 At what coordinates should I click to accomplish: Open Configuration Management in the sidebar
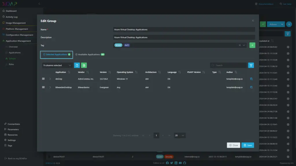(x=19, y=35)
